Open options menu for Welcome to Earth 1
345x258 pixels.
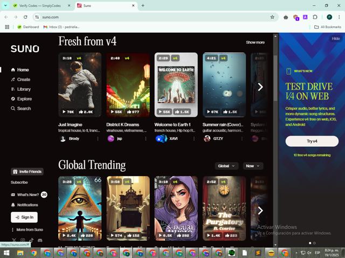tap(194, 139)
